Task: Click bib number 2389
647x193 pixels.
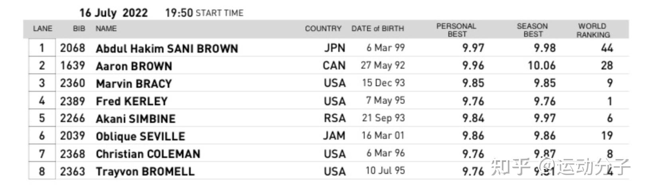Action: pyautogui.click(x=73, y=101)
